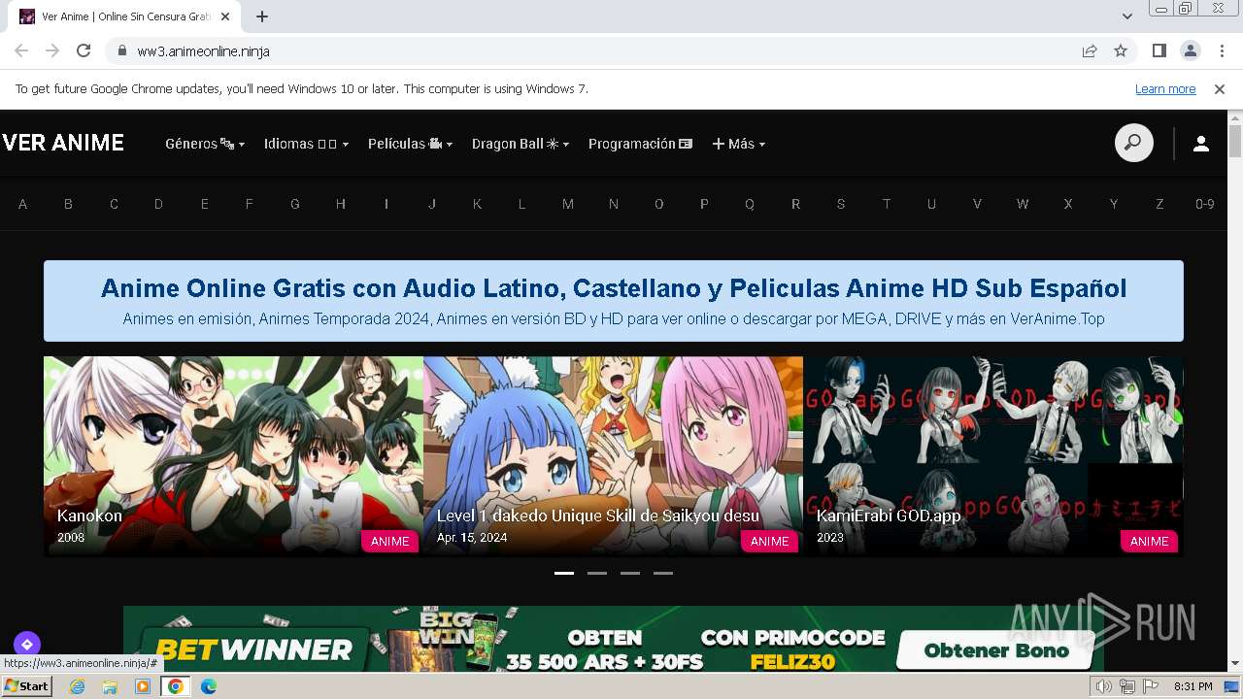Select the second carousel slide indicator
Image resolution: width=1243 pixels, height=699 pixels.
[x=597, y=573]
